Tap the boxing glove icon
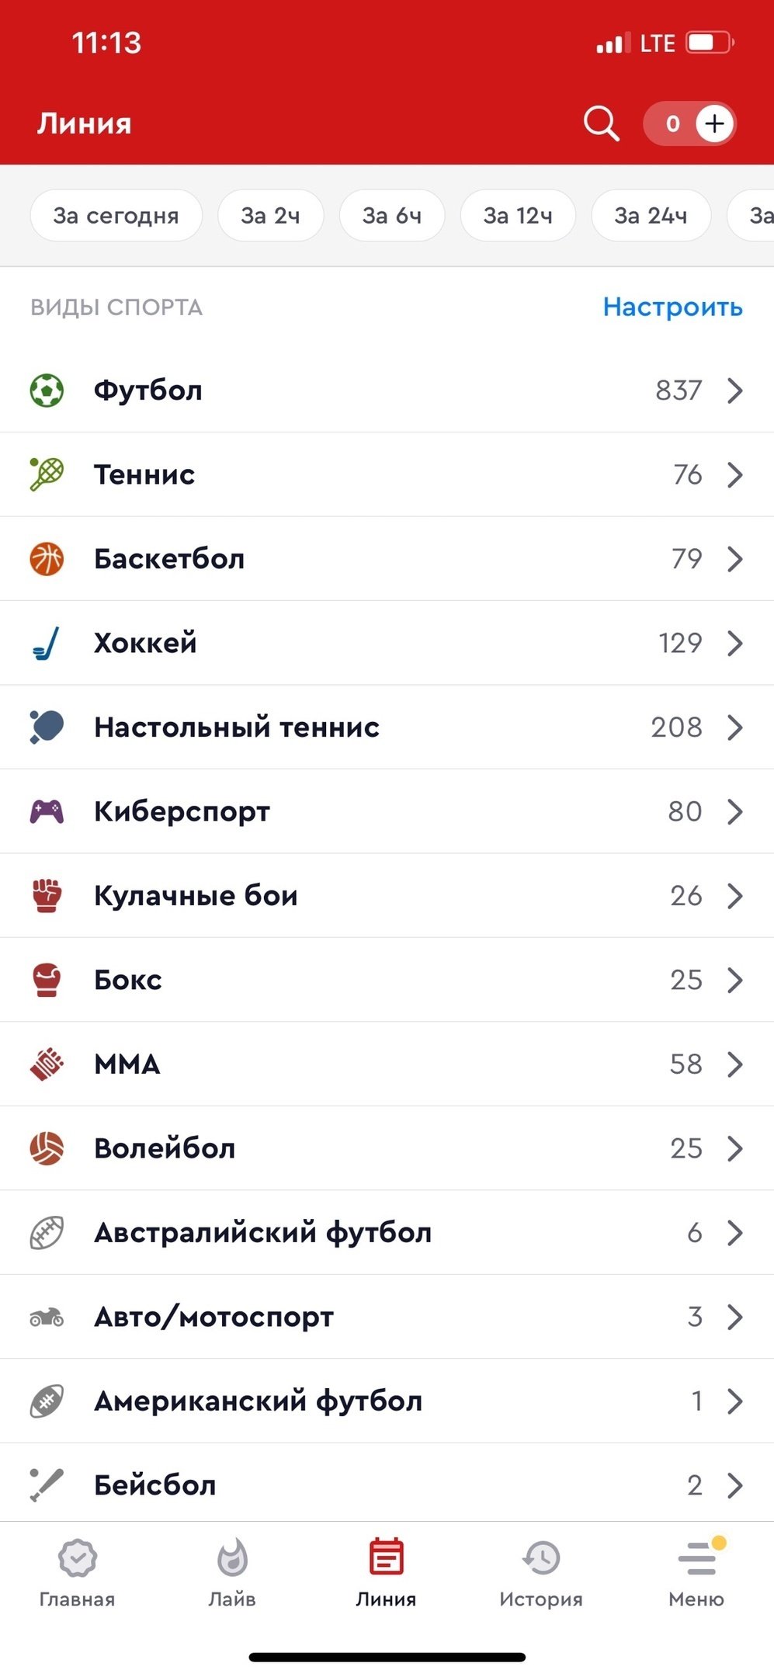The height and width of the screenshot is (1677, 774). pos(47,980)
